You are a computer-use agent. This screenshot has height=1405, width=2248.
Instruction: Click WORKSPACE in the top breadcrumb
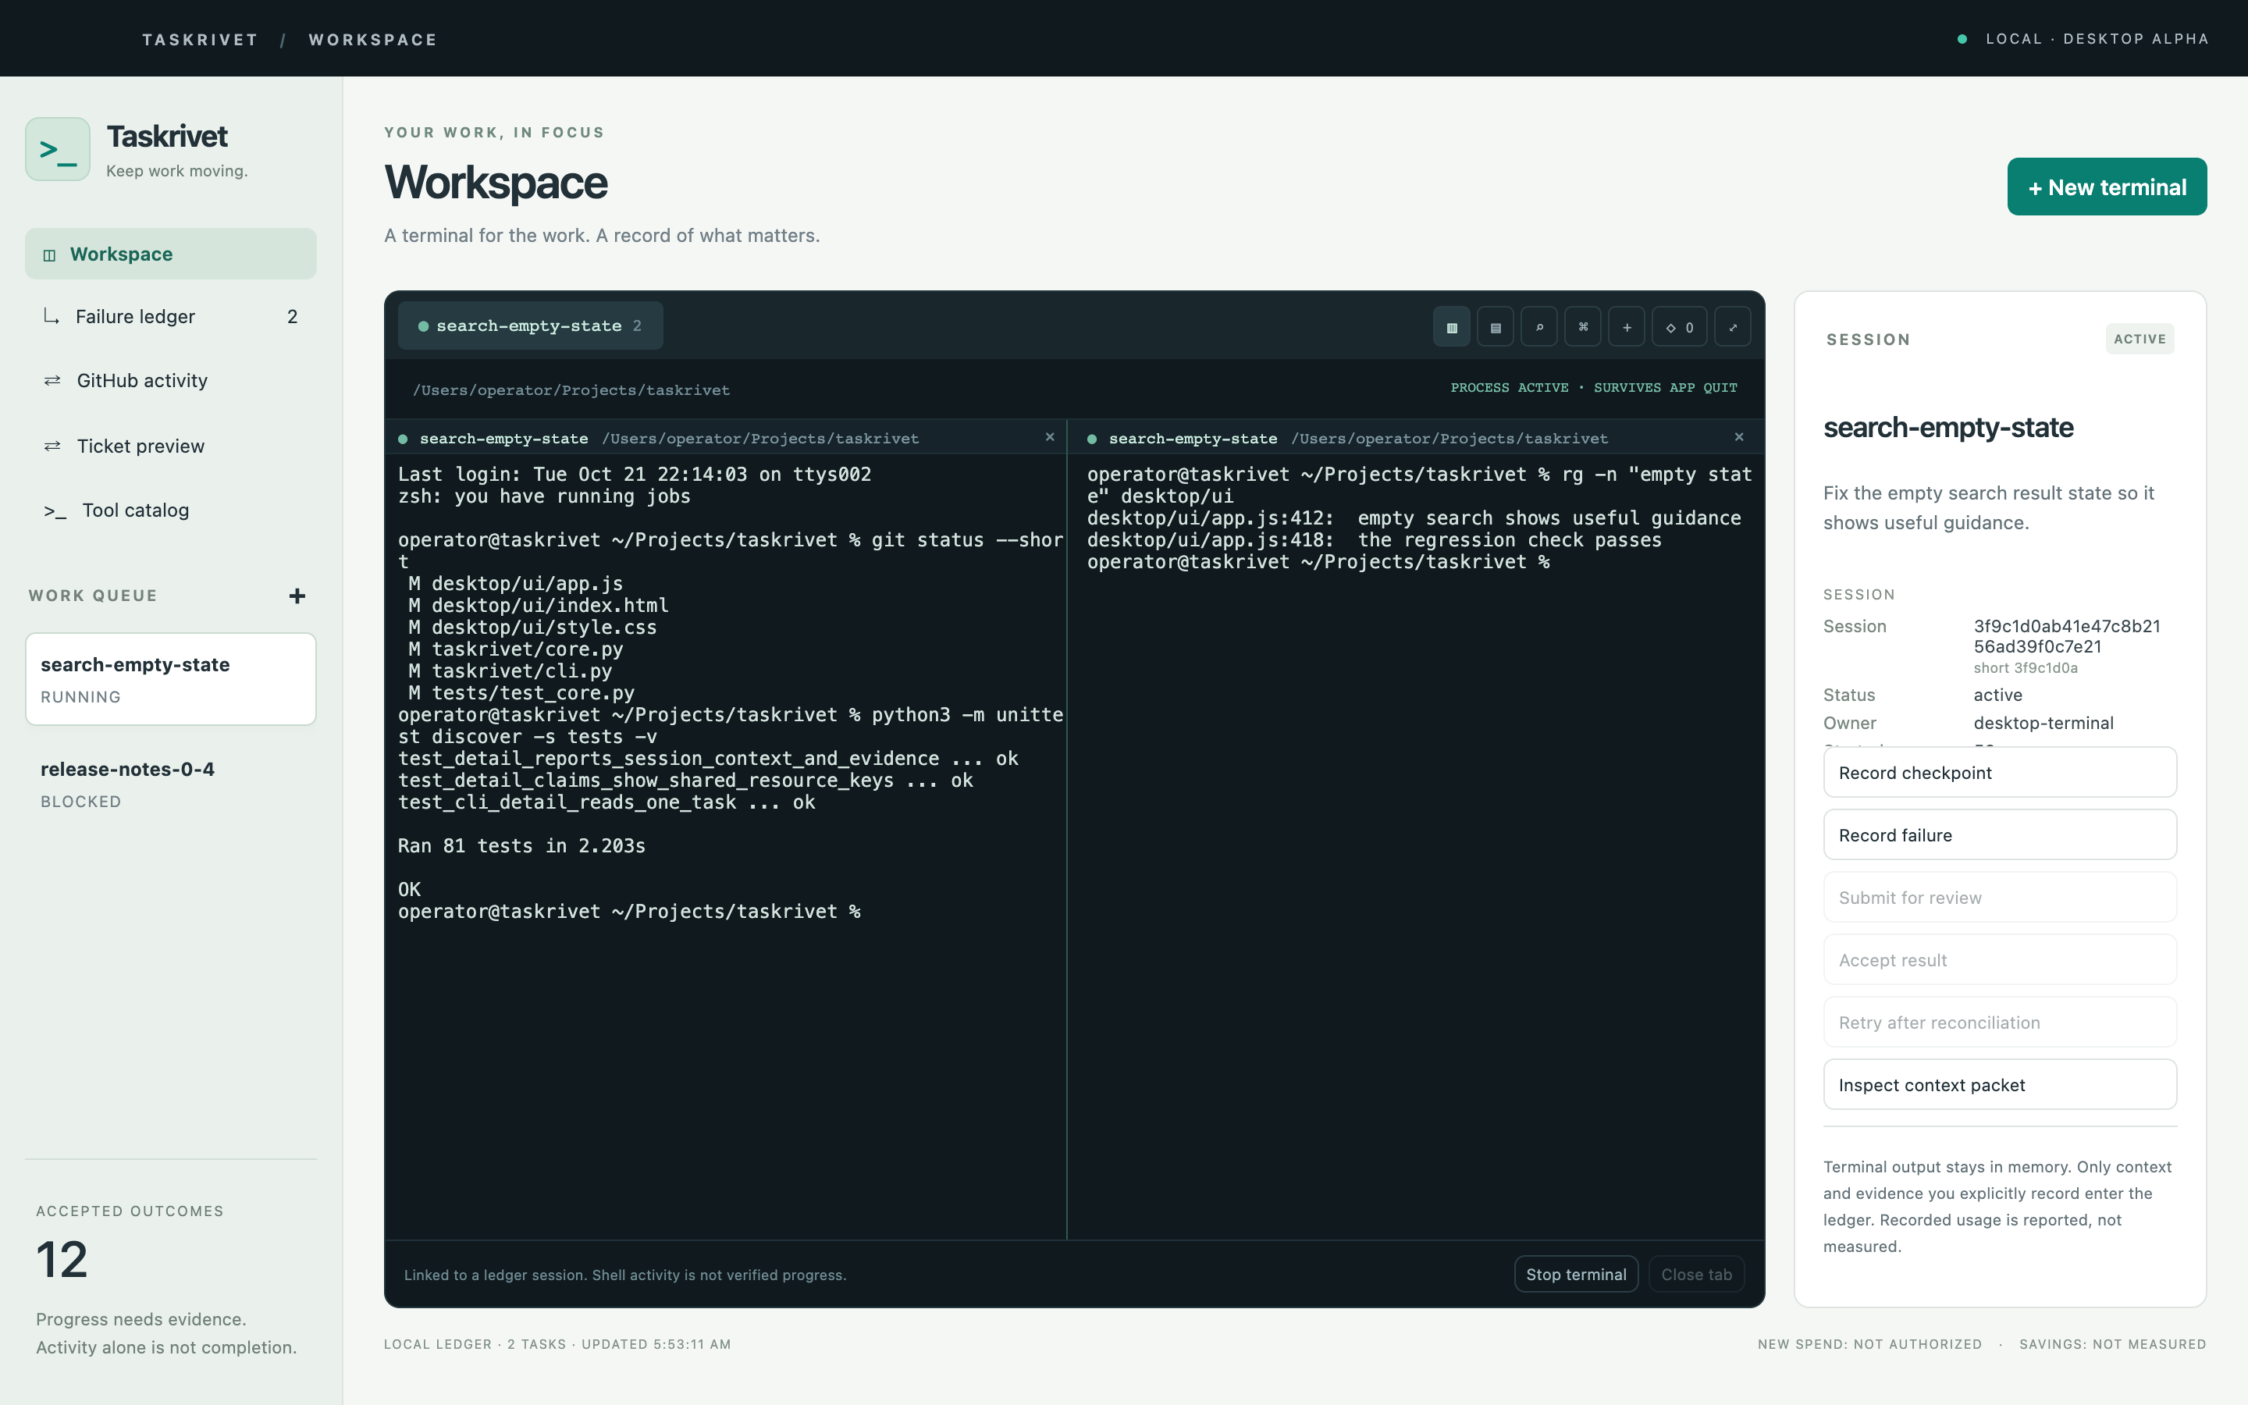pyautogui.click(x=372, y=40)
